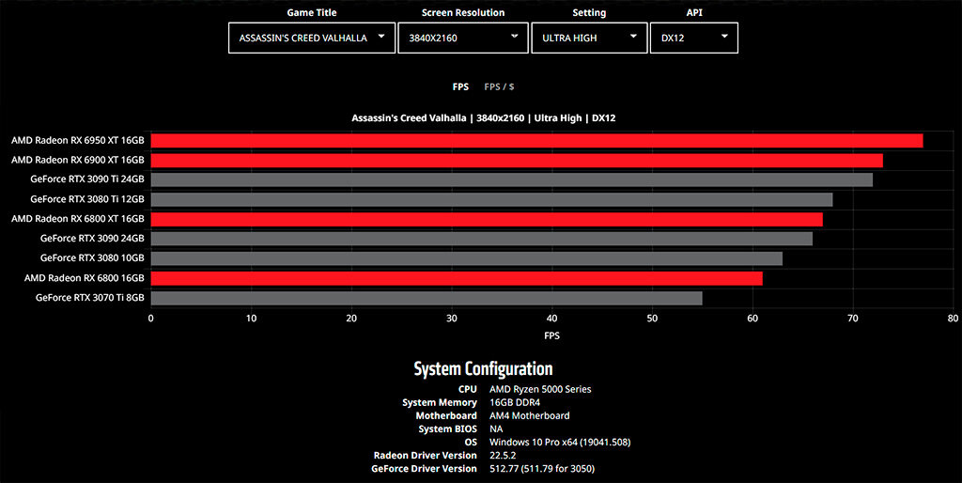Click the Radeon driver version 22.5.2
The image size is (962, 483).
pyautogui.click(x=503, y=456)
